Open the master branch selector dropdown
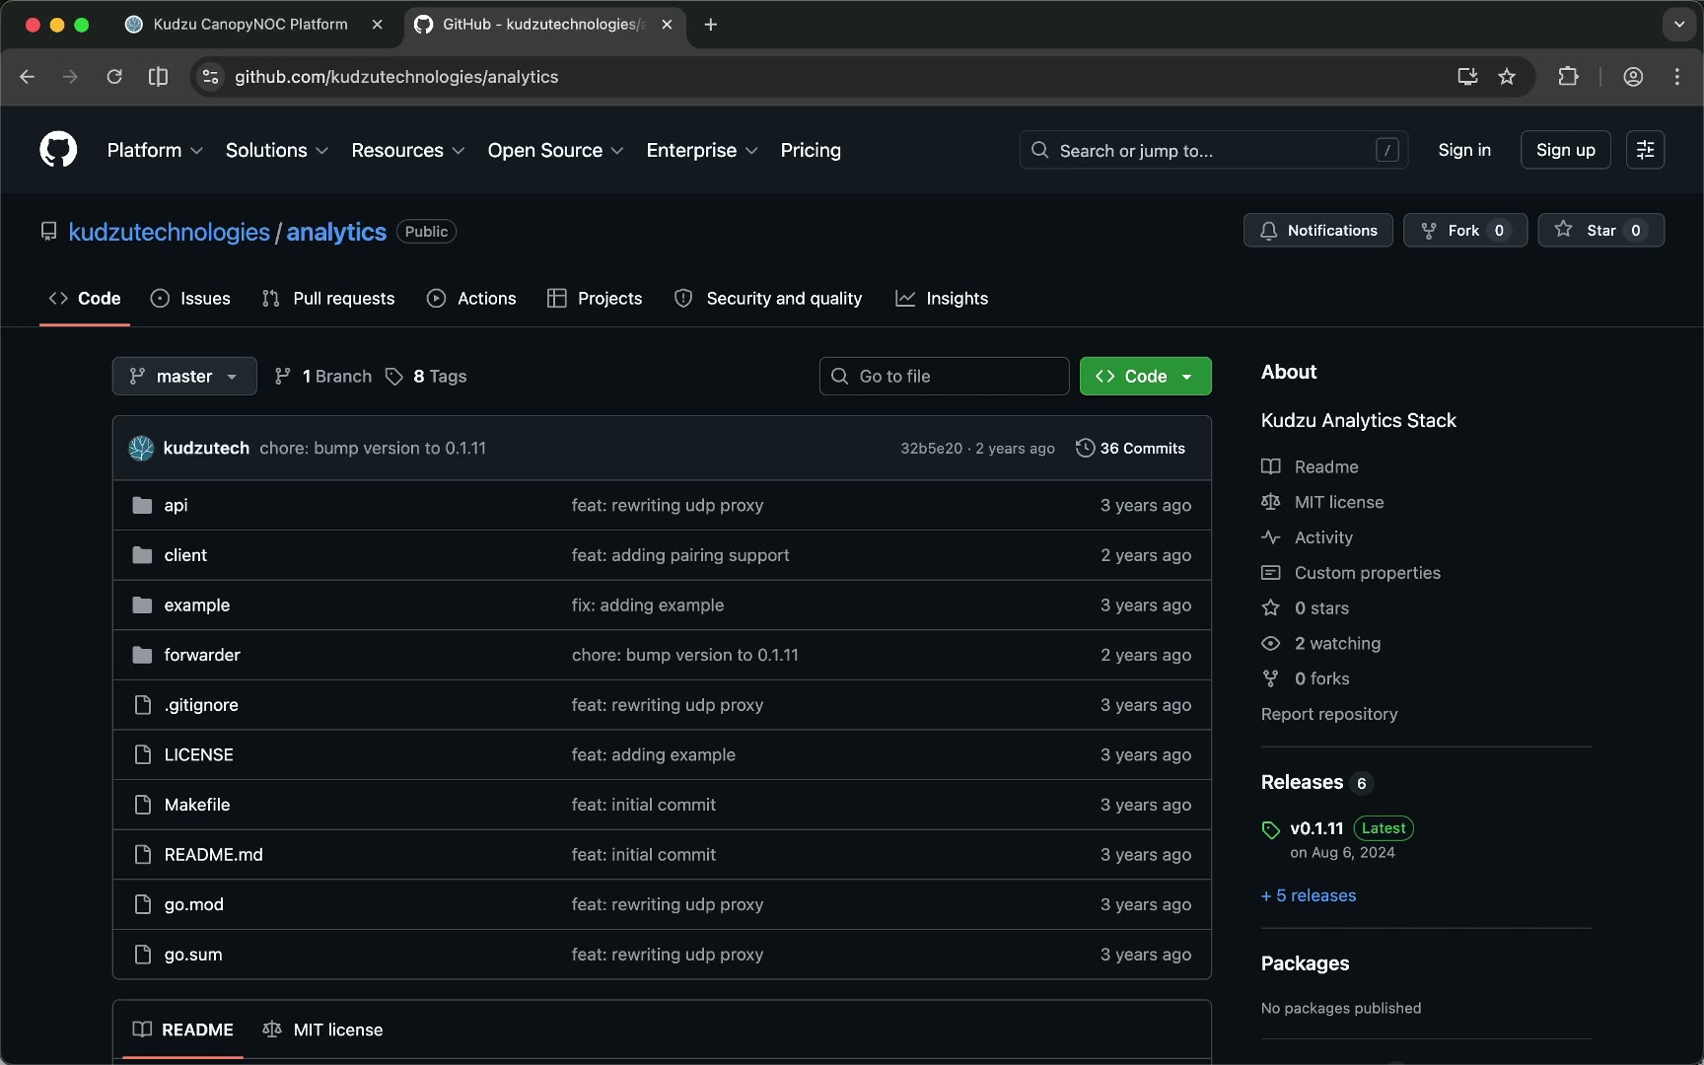This screenshot has height=1065, width=1704. (184, 376)
